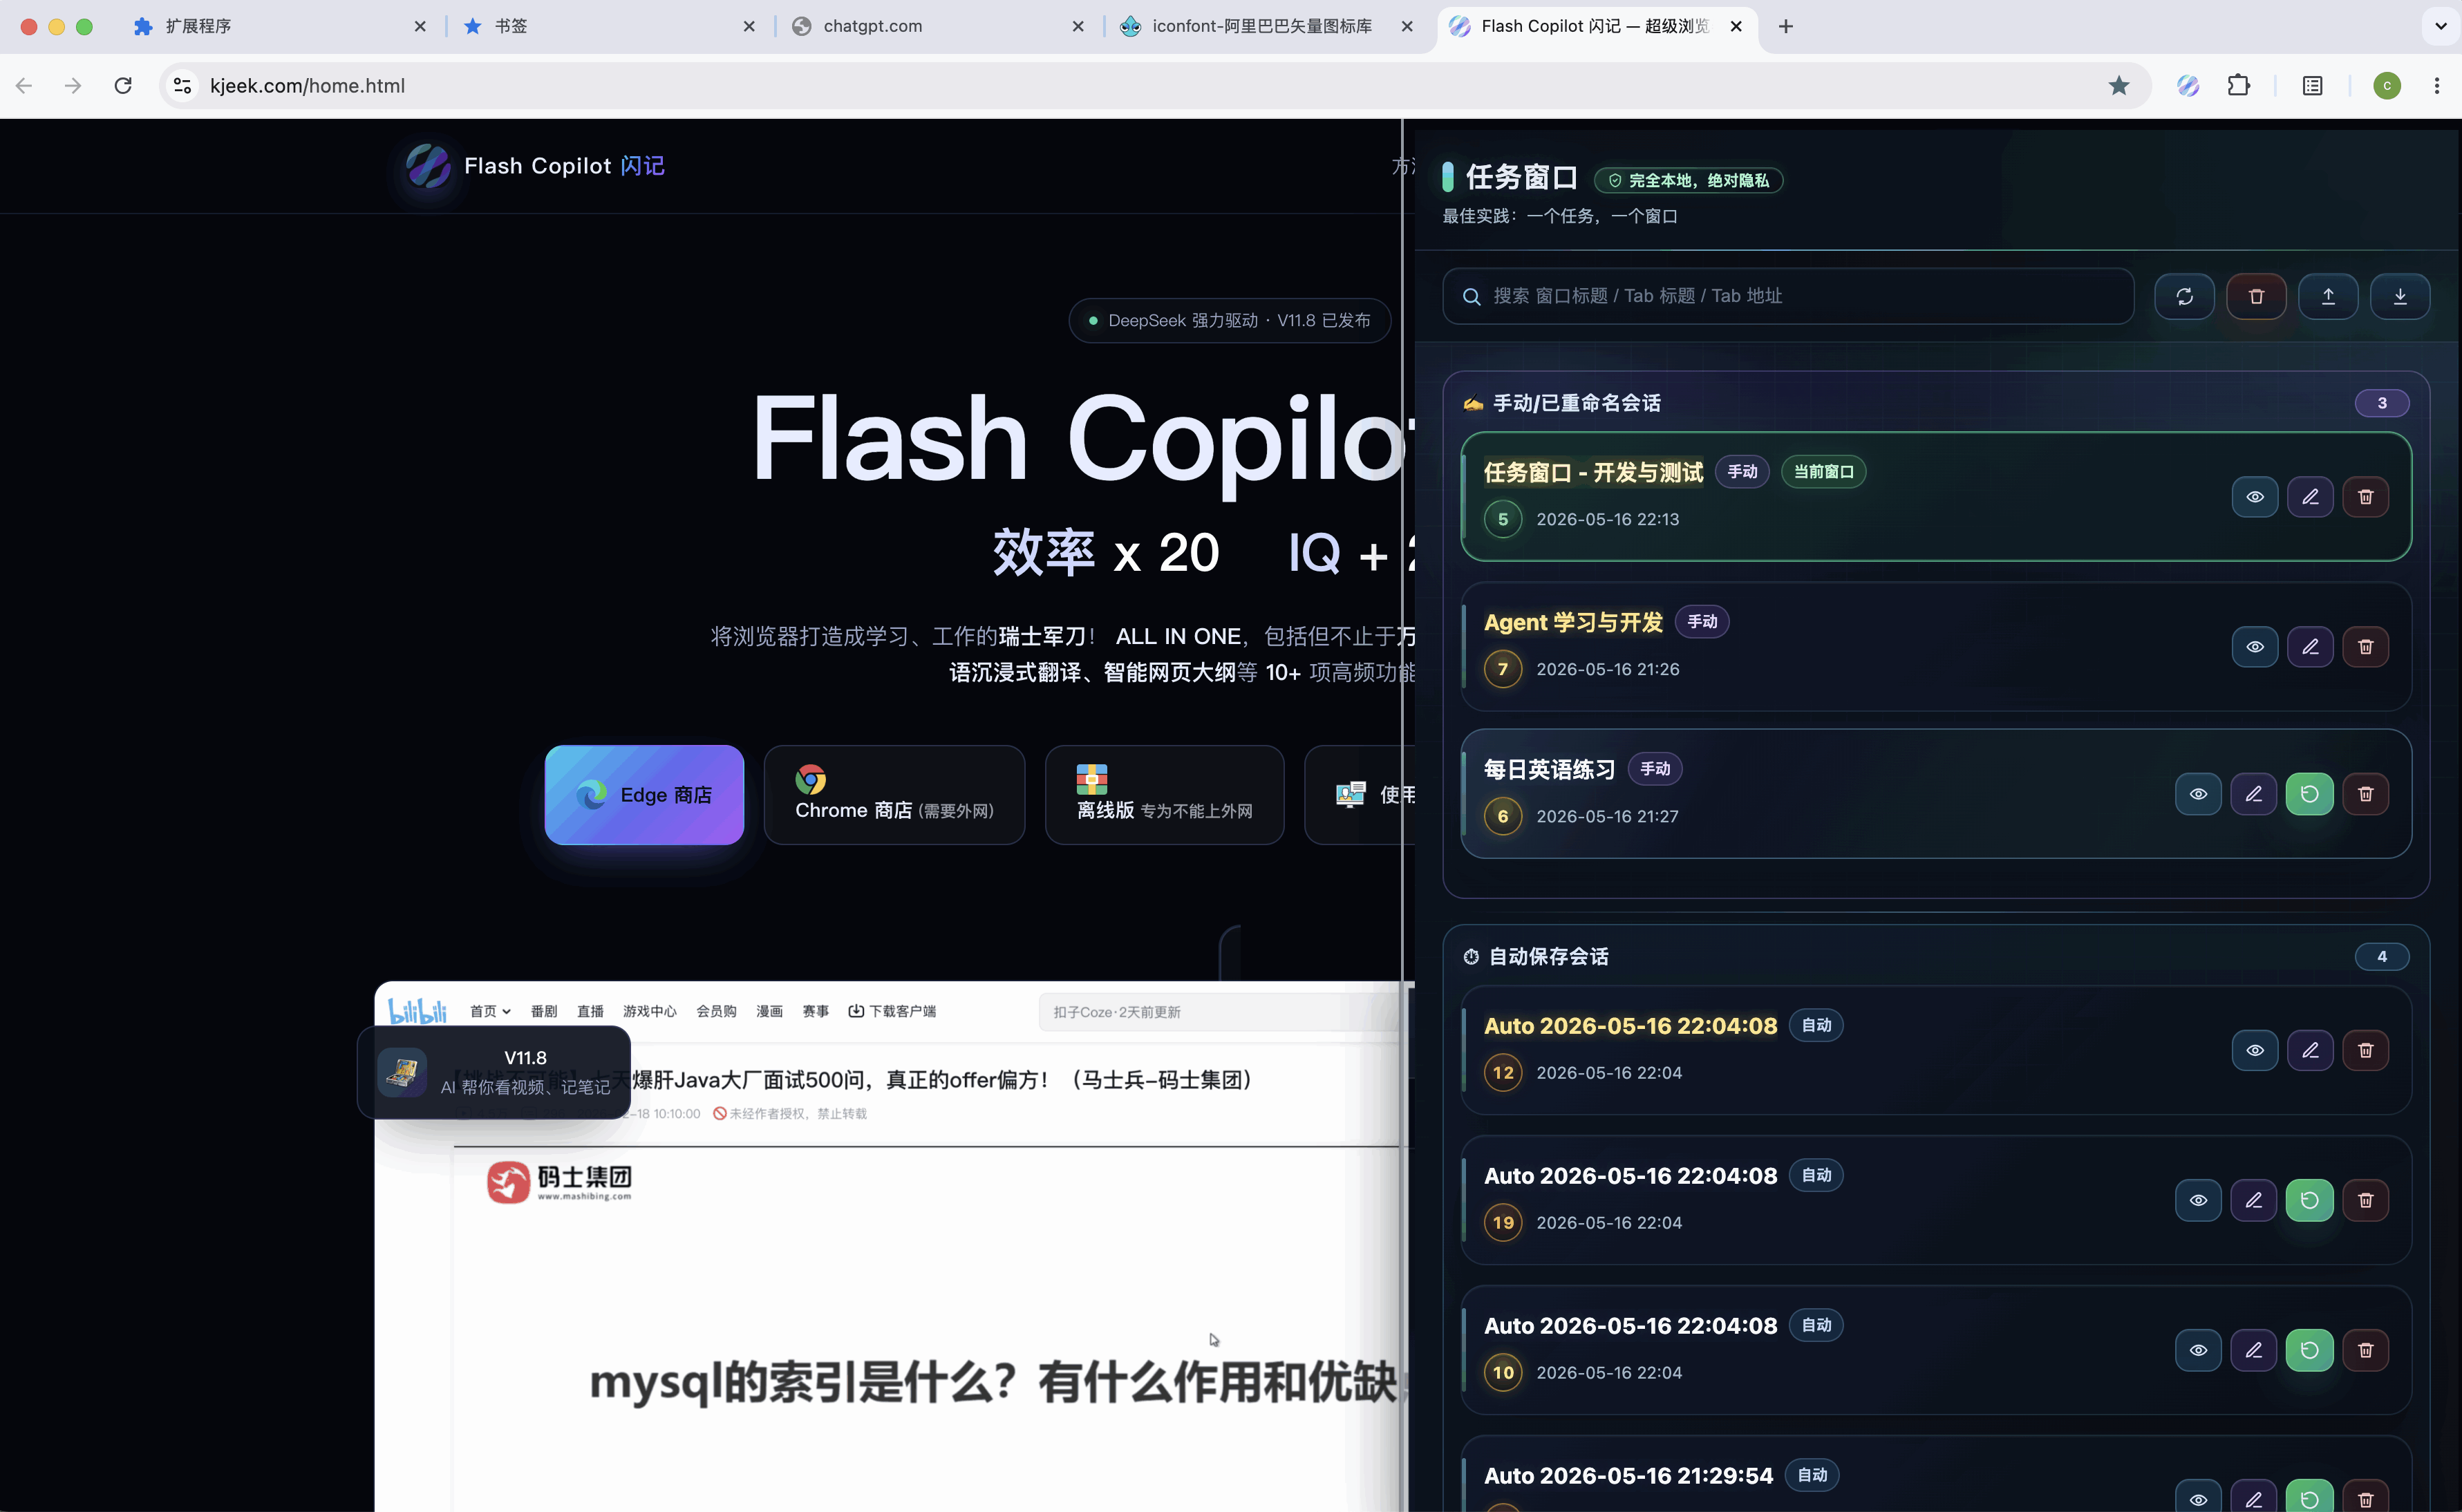
Task: Click the 'Edge 商店' download button
Action: (644, 795)
